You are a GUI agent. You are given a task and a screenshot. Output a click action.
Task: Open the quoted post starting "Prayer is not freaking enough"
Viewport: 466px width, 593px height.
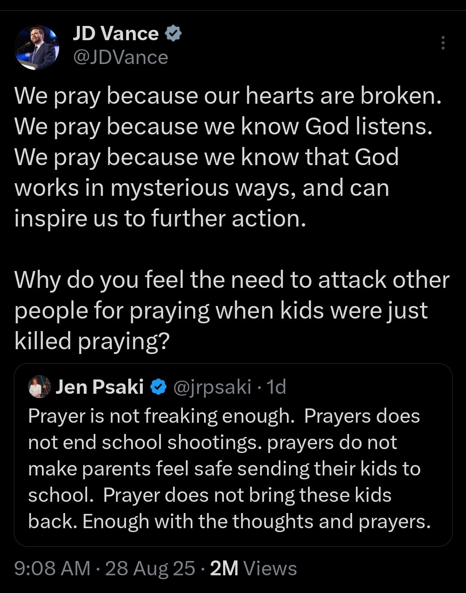[x=233, y=455]
